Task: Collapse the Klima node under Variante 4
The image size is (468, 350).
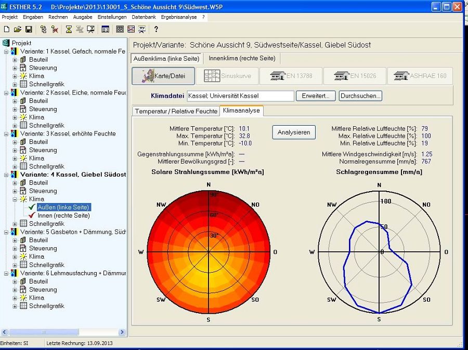Action: click(15, 199)
